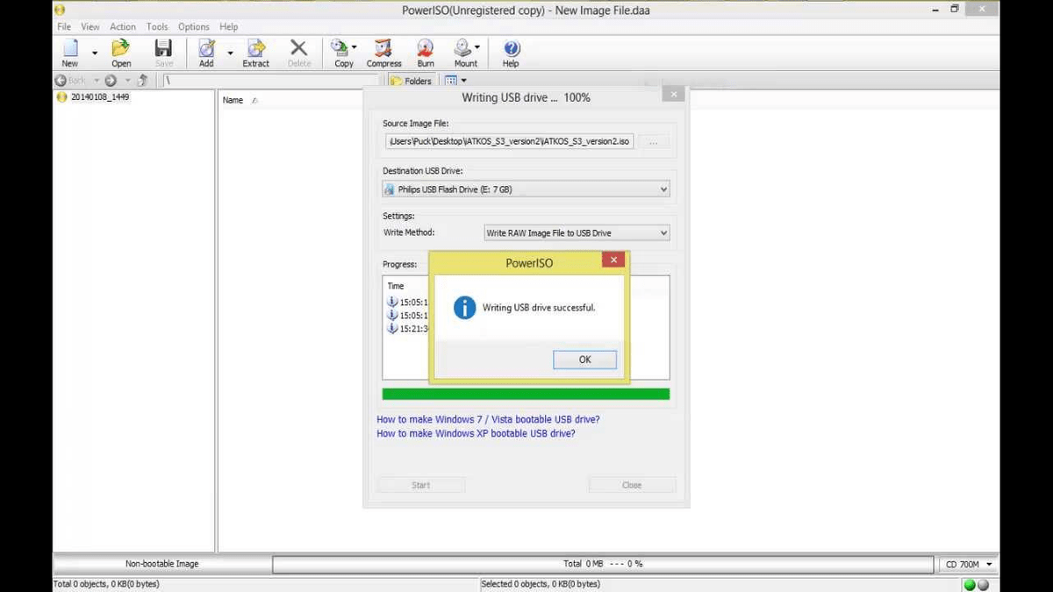Expand the CD 700M media size dropdown
1053x592 pixels.
click(x=969, y=564)
